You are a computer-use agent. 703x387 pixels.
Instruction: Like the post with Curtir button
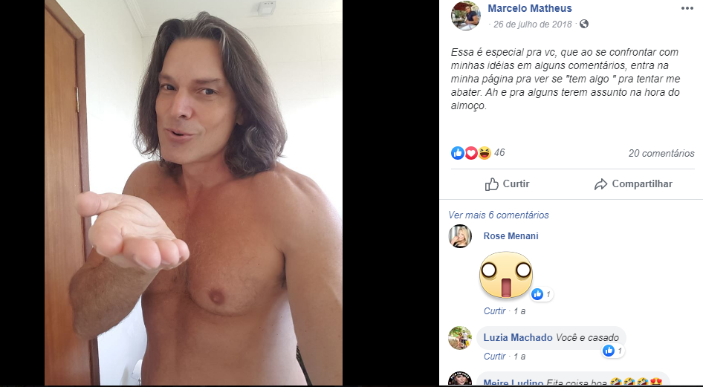pos(507,184)
